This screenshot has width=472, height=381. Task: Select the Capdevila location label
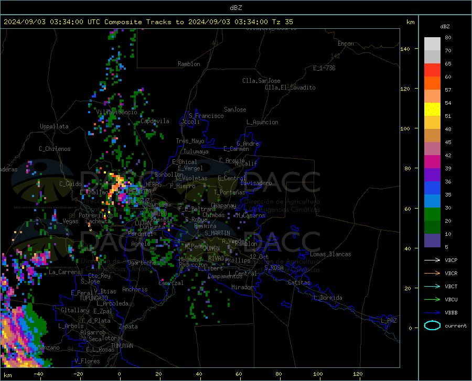coord(155,121)
